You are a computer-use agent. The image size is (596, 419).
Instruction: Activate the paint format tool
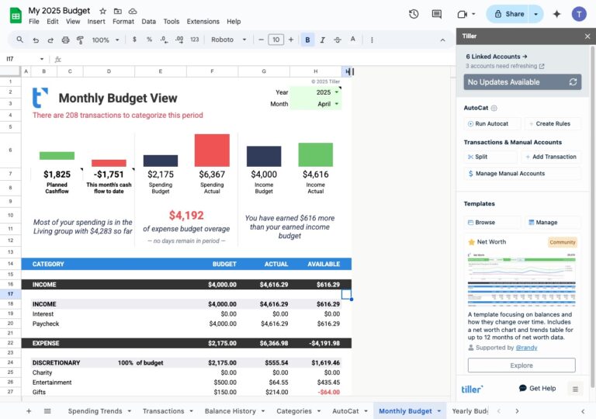click(80, 40)
